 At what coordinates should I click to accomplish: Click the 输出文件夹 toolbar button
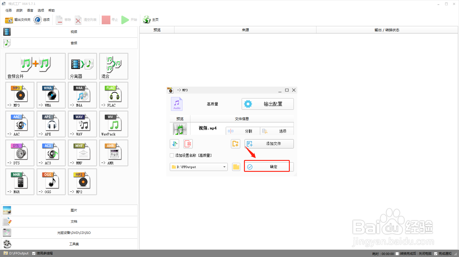pos(18,20)
